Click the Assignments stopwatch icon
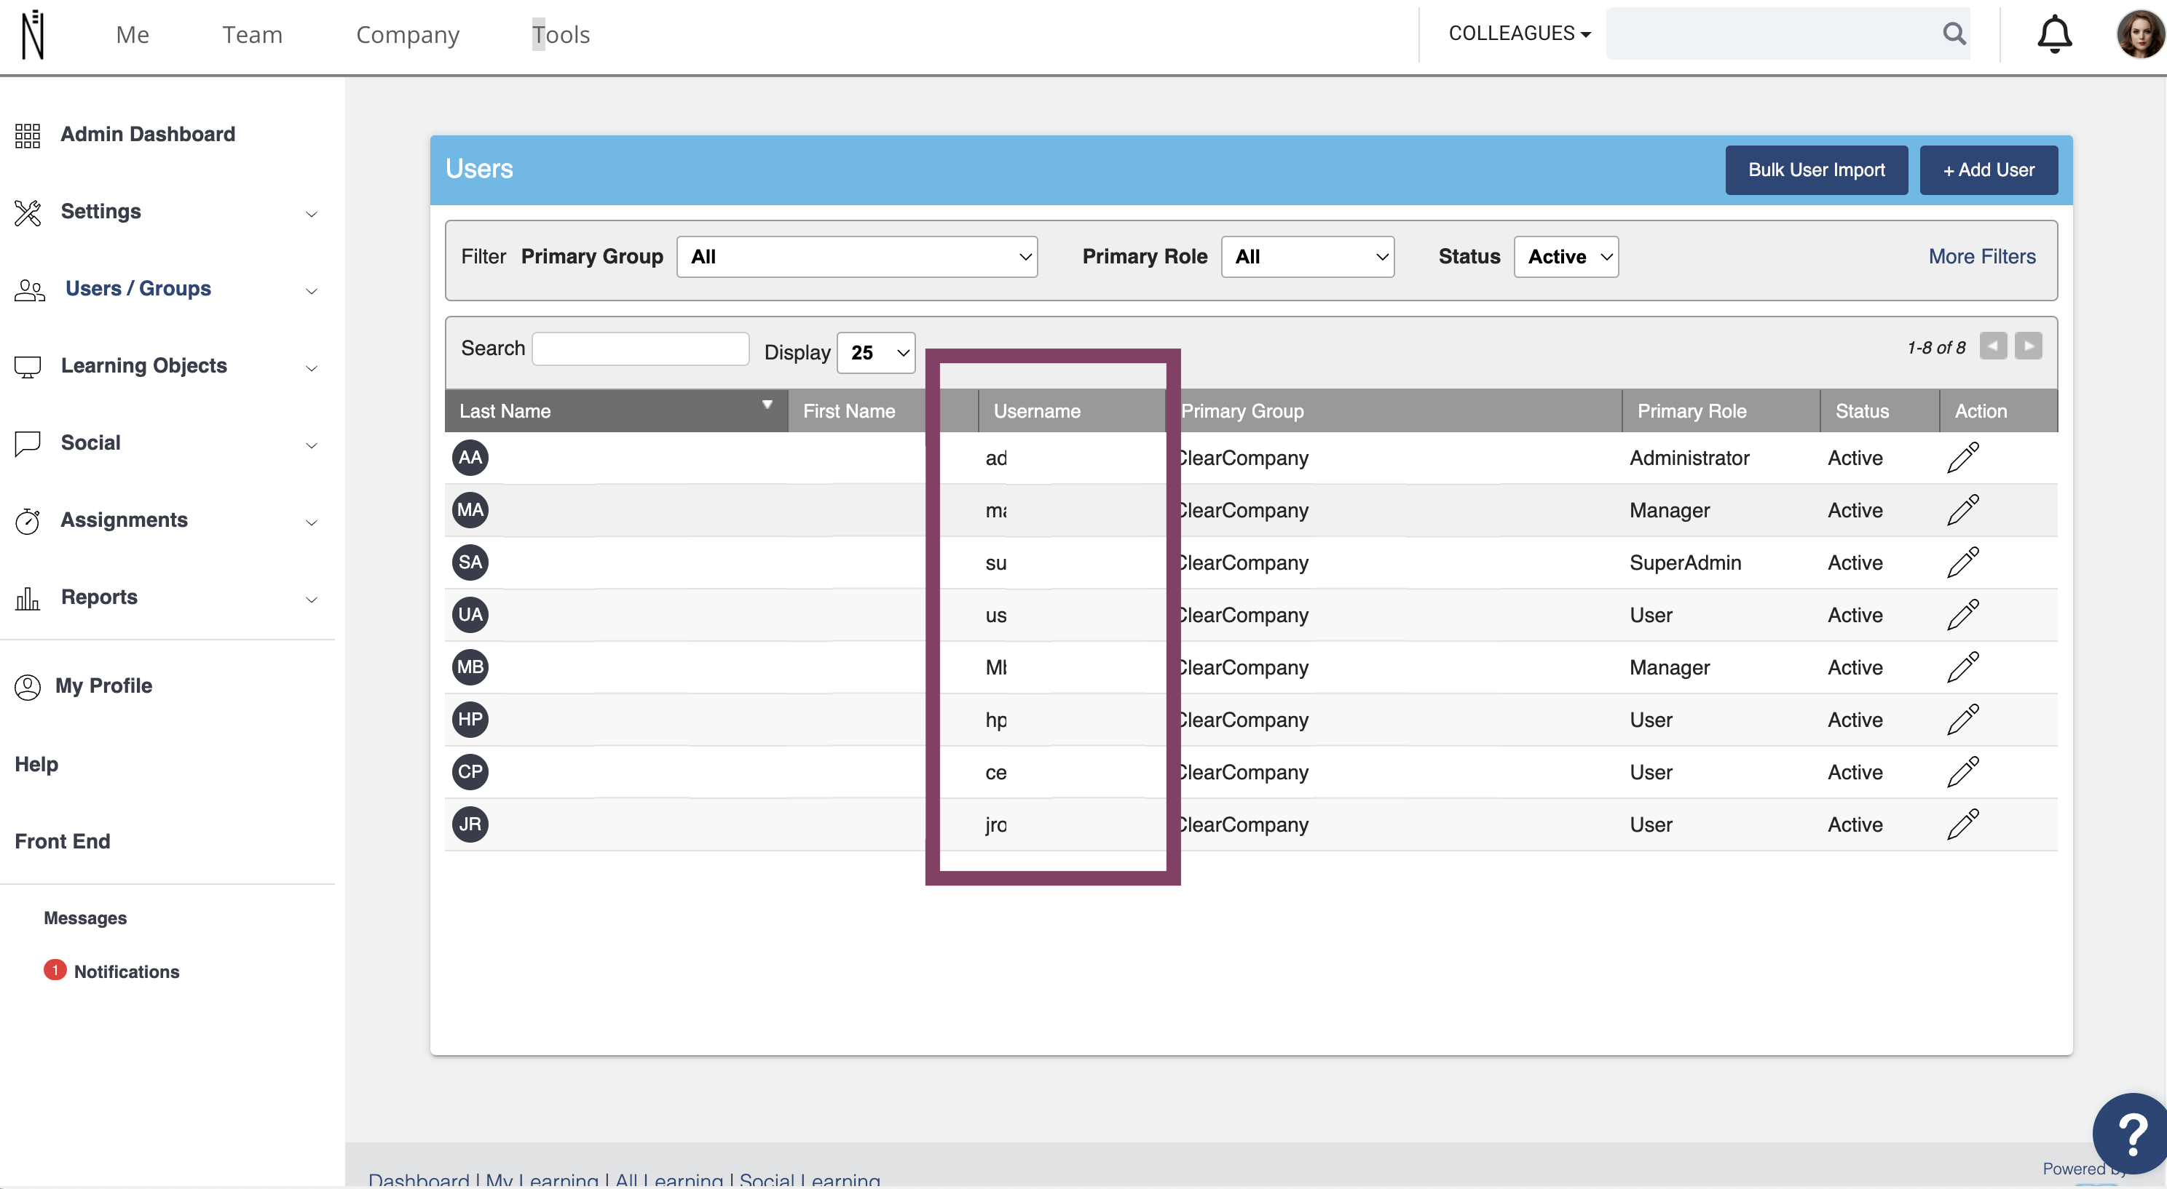2167x1189 pixels. click(28, 520)
